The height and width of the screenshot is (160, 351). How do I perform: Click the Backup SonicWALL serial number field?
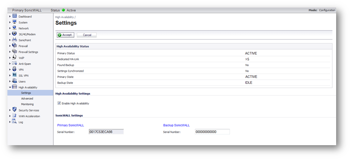[x=212, y=132]
